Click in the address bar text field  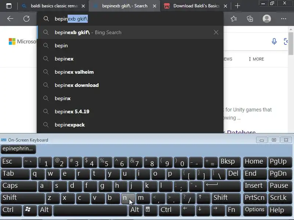(x=130, y=19)
